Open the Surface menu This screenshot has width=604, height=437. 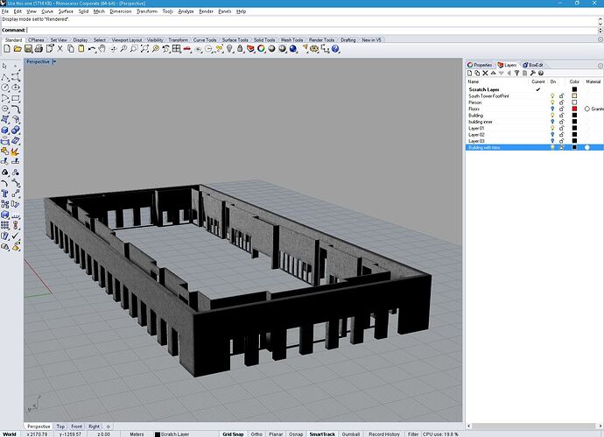click(x=66, y=11)
